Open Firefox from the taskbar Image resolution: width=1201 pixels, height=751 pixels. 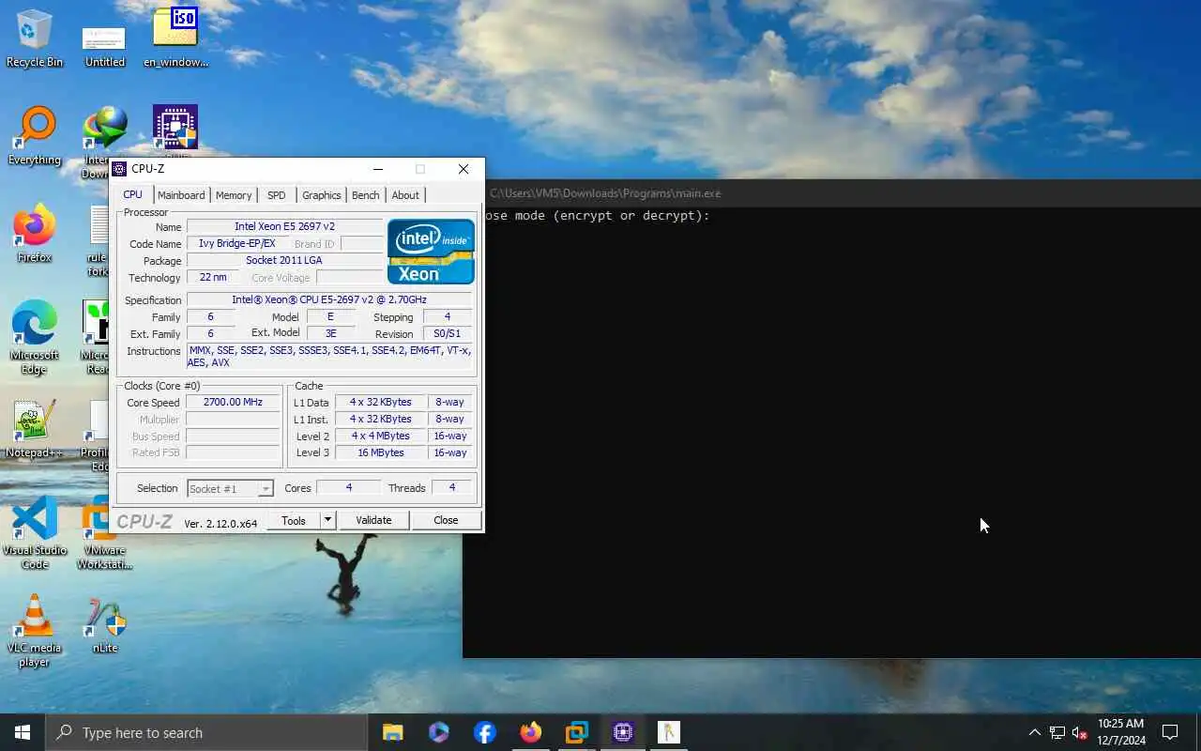click(530, 732)
